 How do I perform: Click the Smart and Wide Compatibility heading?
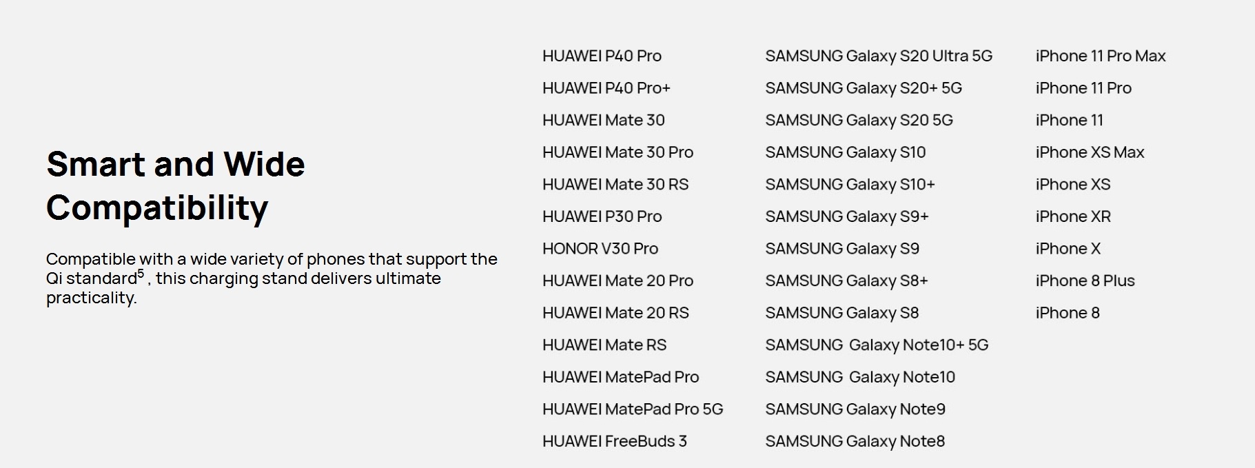[176, 186]
